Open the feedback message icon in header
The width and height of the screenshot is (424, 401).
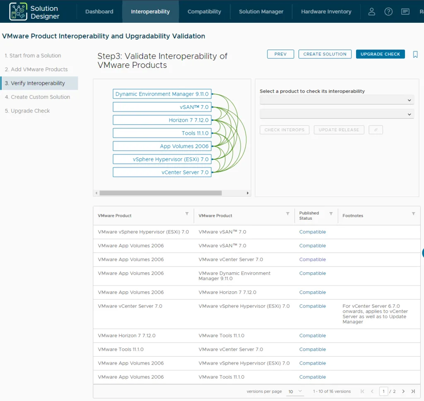(x=405, y=12)
